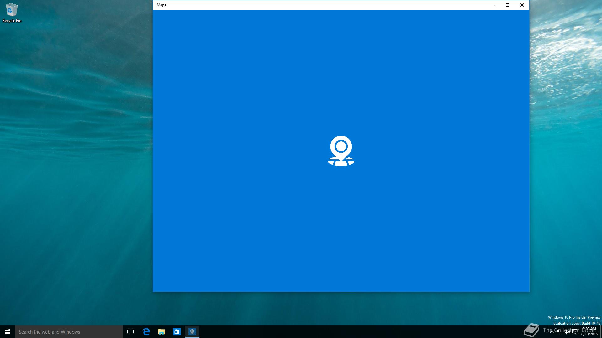Click the 'Search the web and Windows' box
Viewport: 602px width, 338px height.
(x=69, y=332)
